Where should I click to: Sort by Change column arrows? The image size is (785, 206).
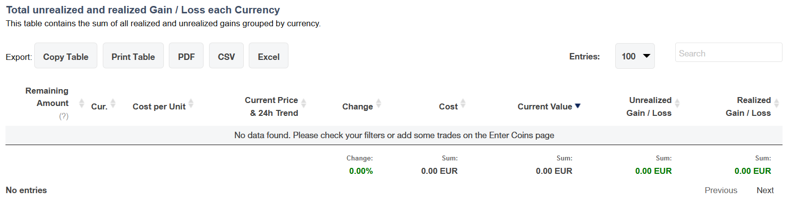[378, 103]
